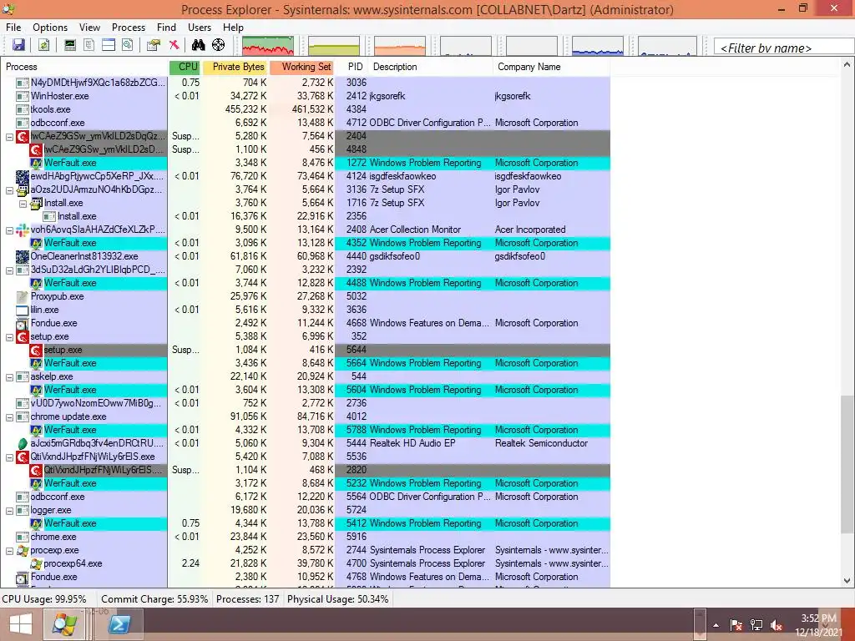Sort by the Company Name column header
The width and height of the screenshot is (855, 641).
(551, 67)
